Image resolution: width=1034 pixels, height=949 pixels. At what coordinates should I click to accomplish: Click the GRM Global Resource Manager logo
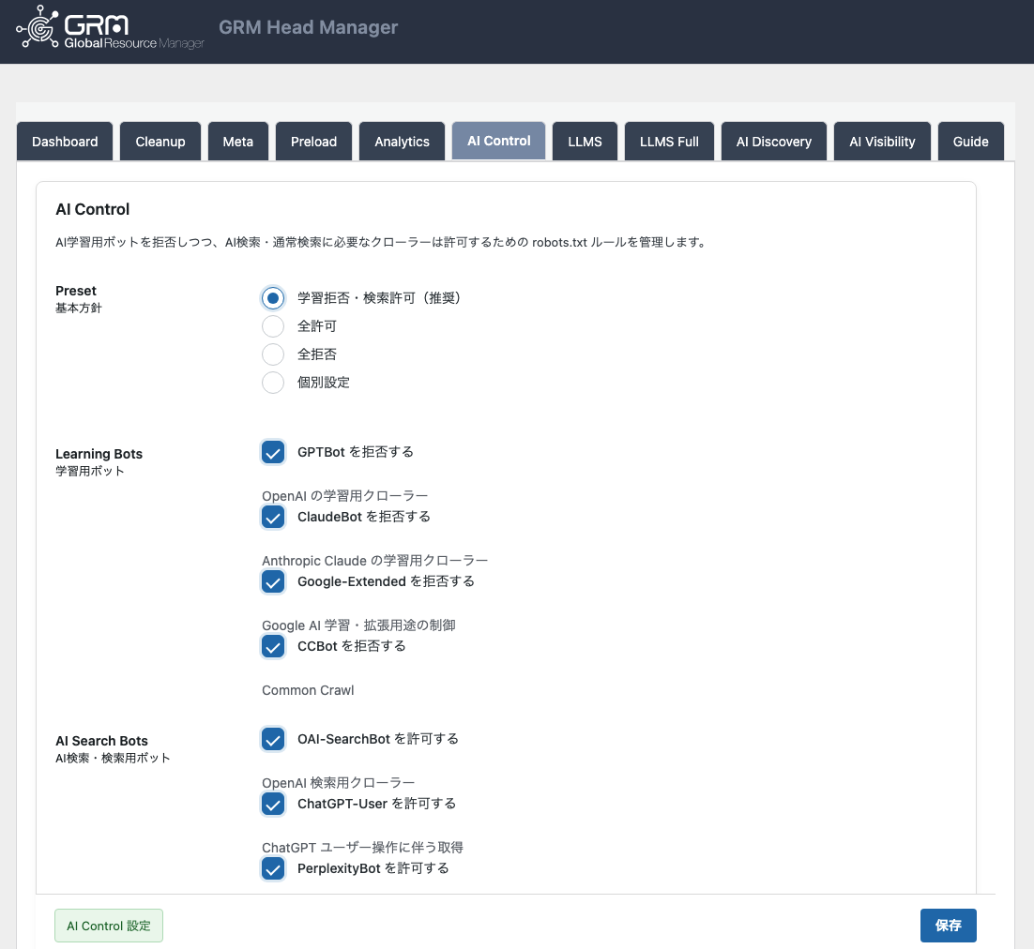tap(110, 28)
